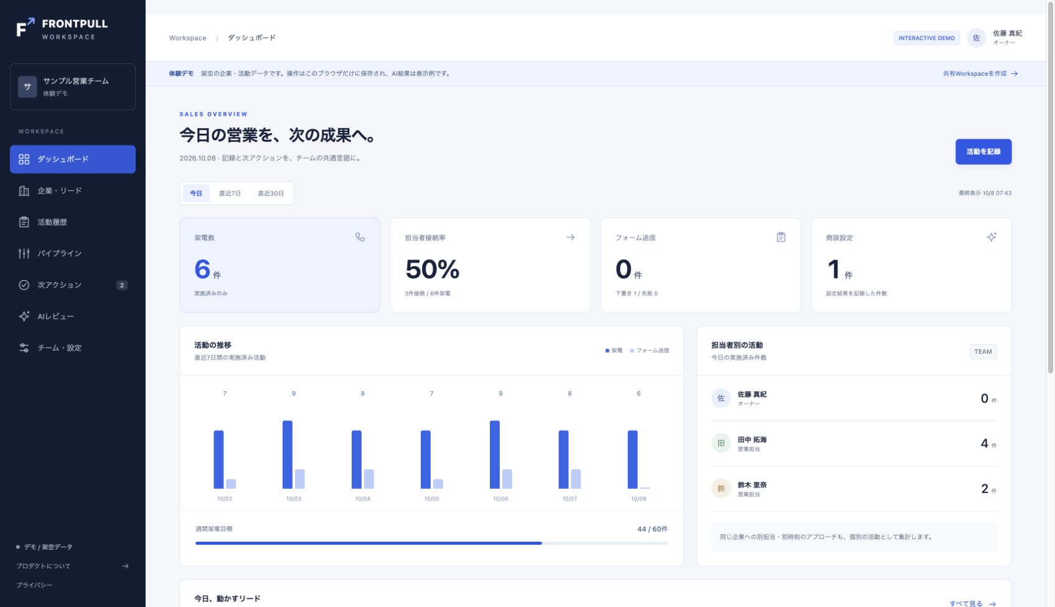Click the サ team avatar in sidebar

tap(27, 86)
